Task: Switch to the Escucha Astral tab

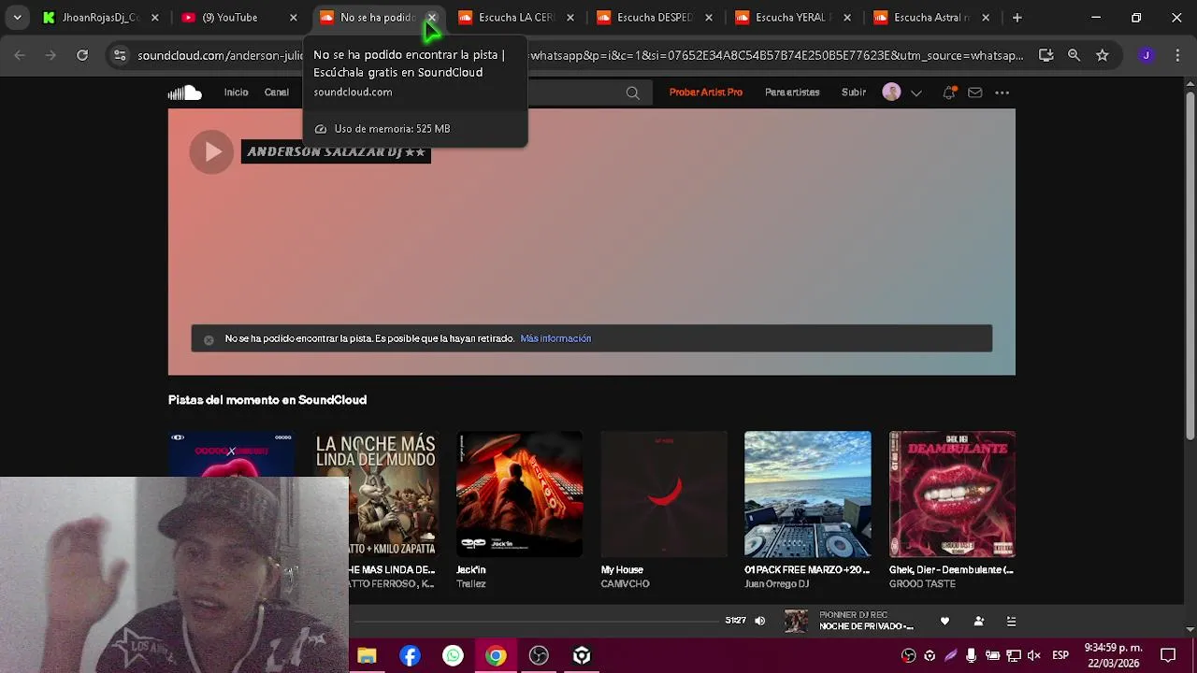Action: click(930, 17)
